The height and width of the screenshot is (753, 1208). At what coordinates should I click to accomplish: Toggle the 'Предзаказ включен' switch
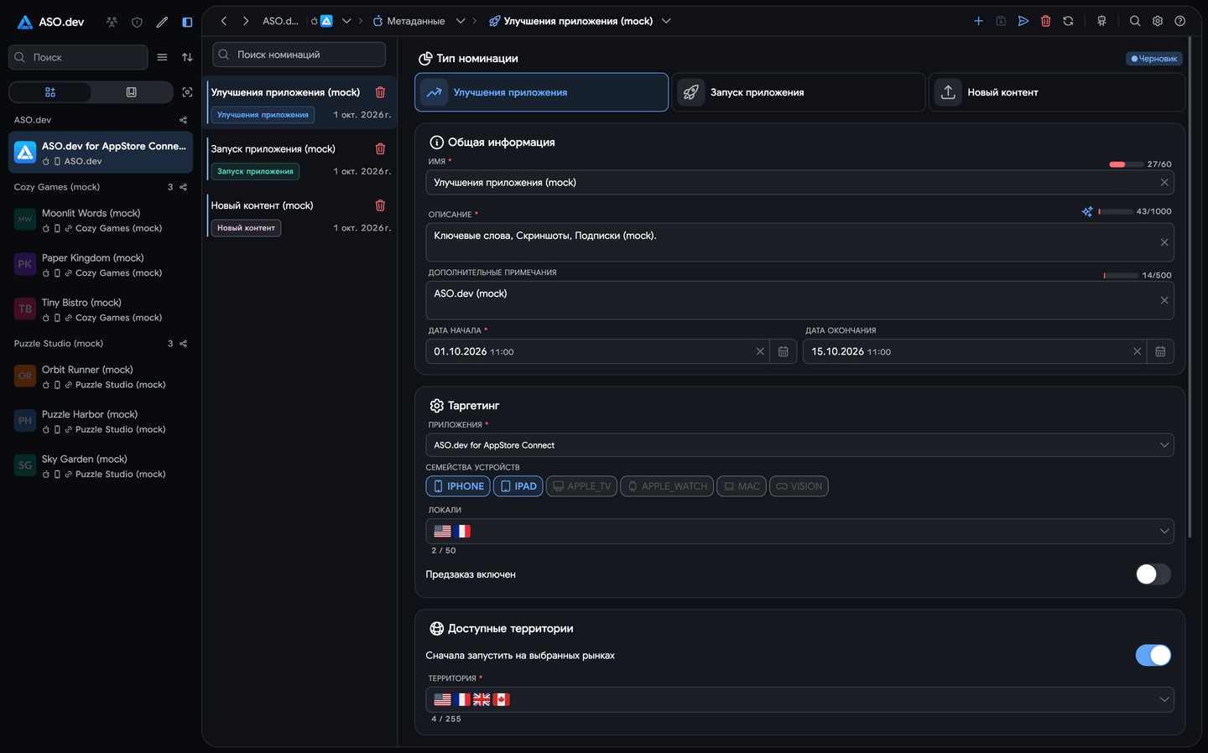pyautogui.click(x=1153, y=574)
